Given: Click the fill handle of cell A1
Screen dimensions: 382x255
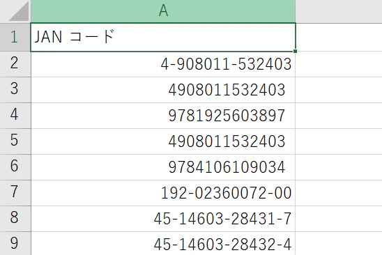Looking at the screenshot, I should tap(295, 51).
